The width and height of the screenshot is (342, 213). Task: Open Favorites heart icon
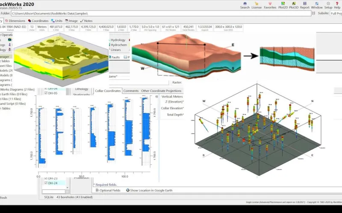270,4
